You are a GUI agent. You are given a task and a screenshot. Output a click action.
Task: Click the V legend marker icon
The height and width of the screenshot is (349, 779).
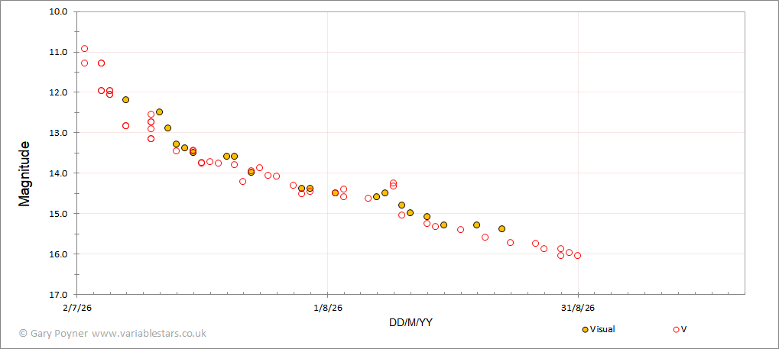coord(676,330)
